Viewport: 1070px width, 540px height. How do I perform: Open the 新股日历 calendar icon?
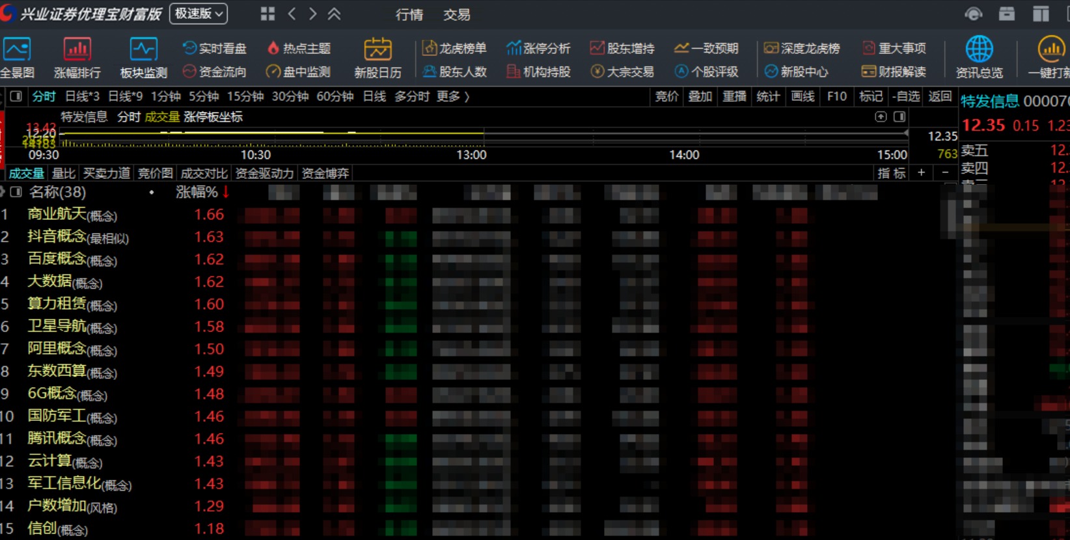click(377, 59)
